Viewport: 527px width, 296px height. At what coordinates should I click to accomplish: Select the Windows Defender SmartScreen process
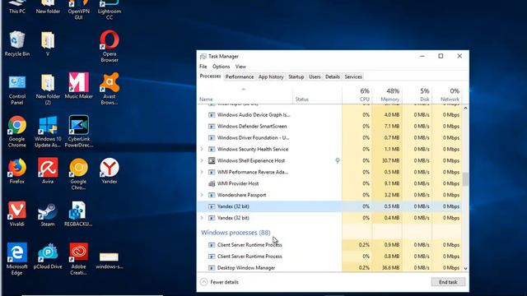pyautogui.click(x=329, y=126)
